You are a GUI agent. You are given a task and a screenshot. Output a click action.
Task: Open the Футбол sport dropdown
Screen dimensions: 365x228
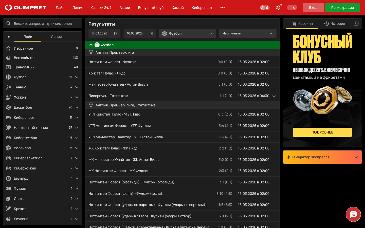(187, 33)
